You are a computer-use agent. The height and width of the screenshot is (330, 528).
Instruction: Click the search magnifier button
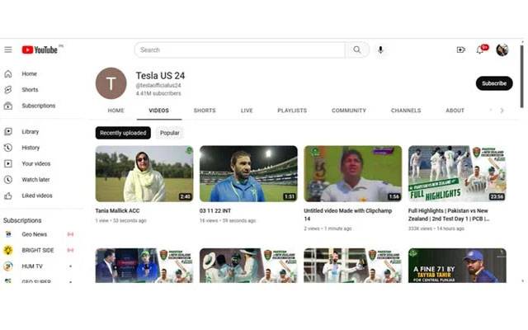pyautogui.click(x=357, y=49)
